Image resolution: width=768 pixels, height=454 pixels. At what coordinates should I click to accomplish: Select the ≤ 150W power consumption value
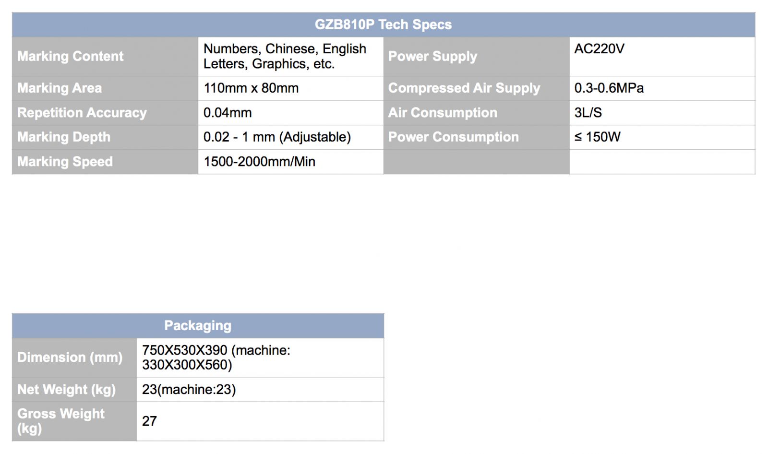pyautogui.click(x=597, y=137)
